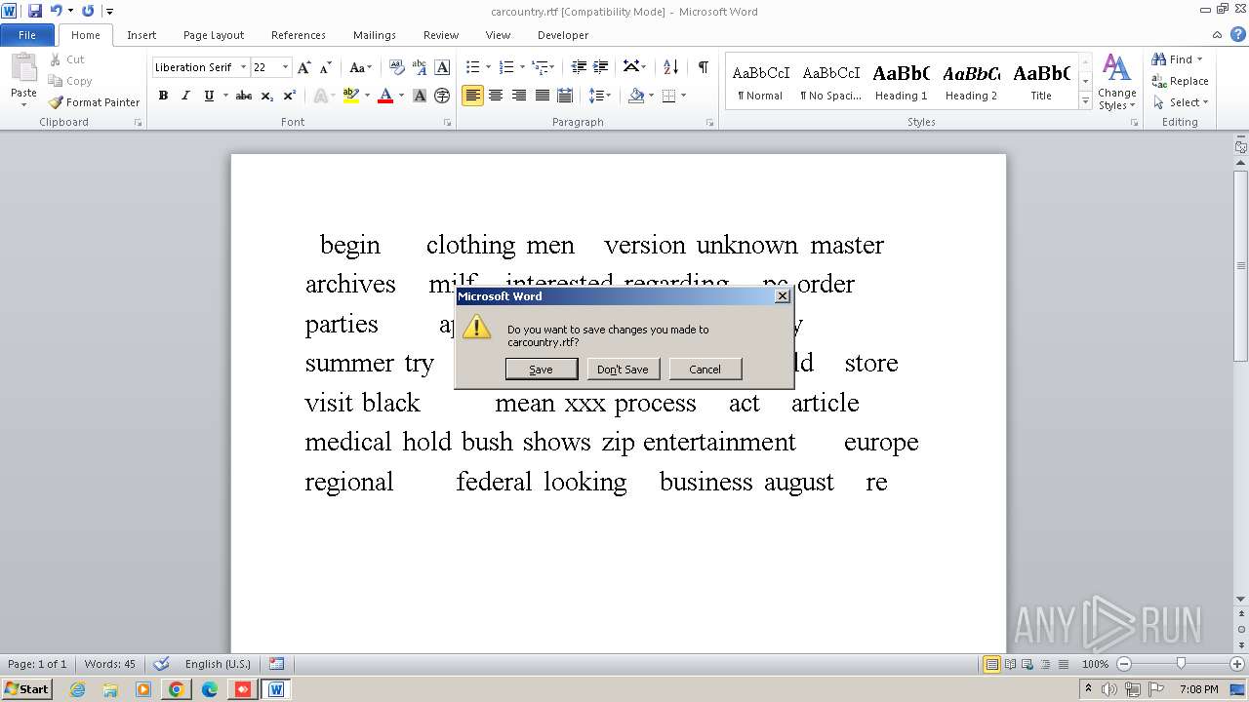Open the Find dropdown arrow
Screen dimensions: 1249x702
(1199, 59)
